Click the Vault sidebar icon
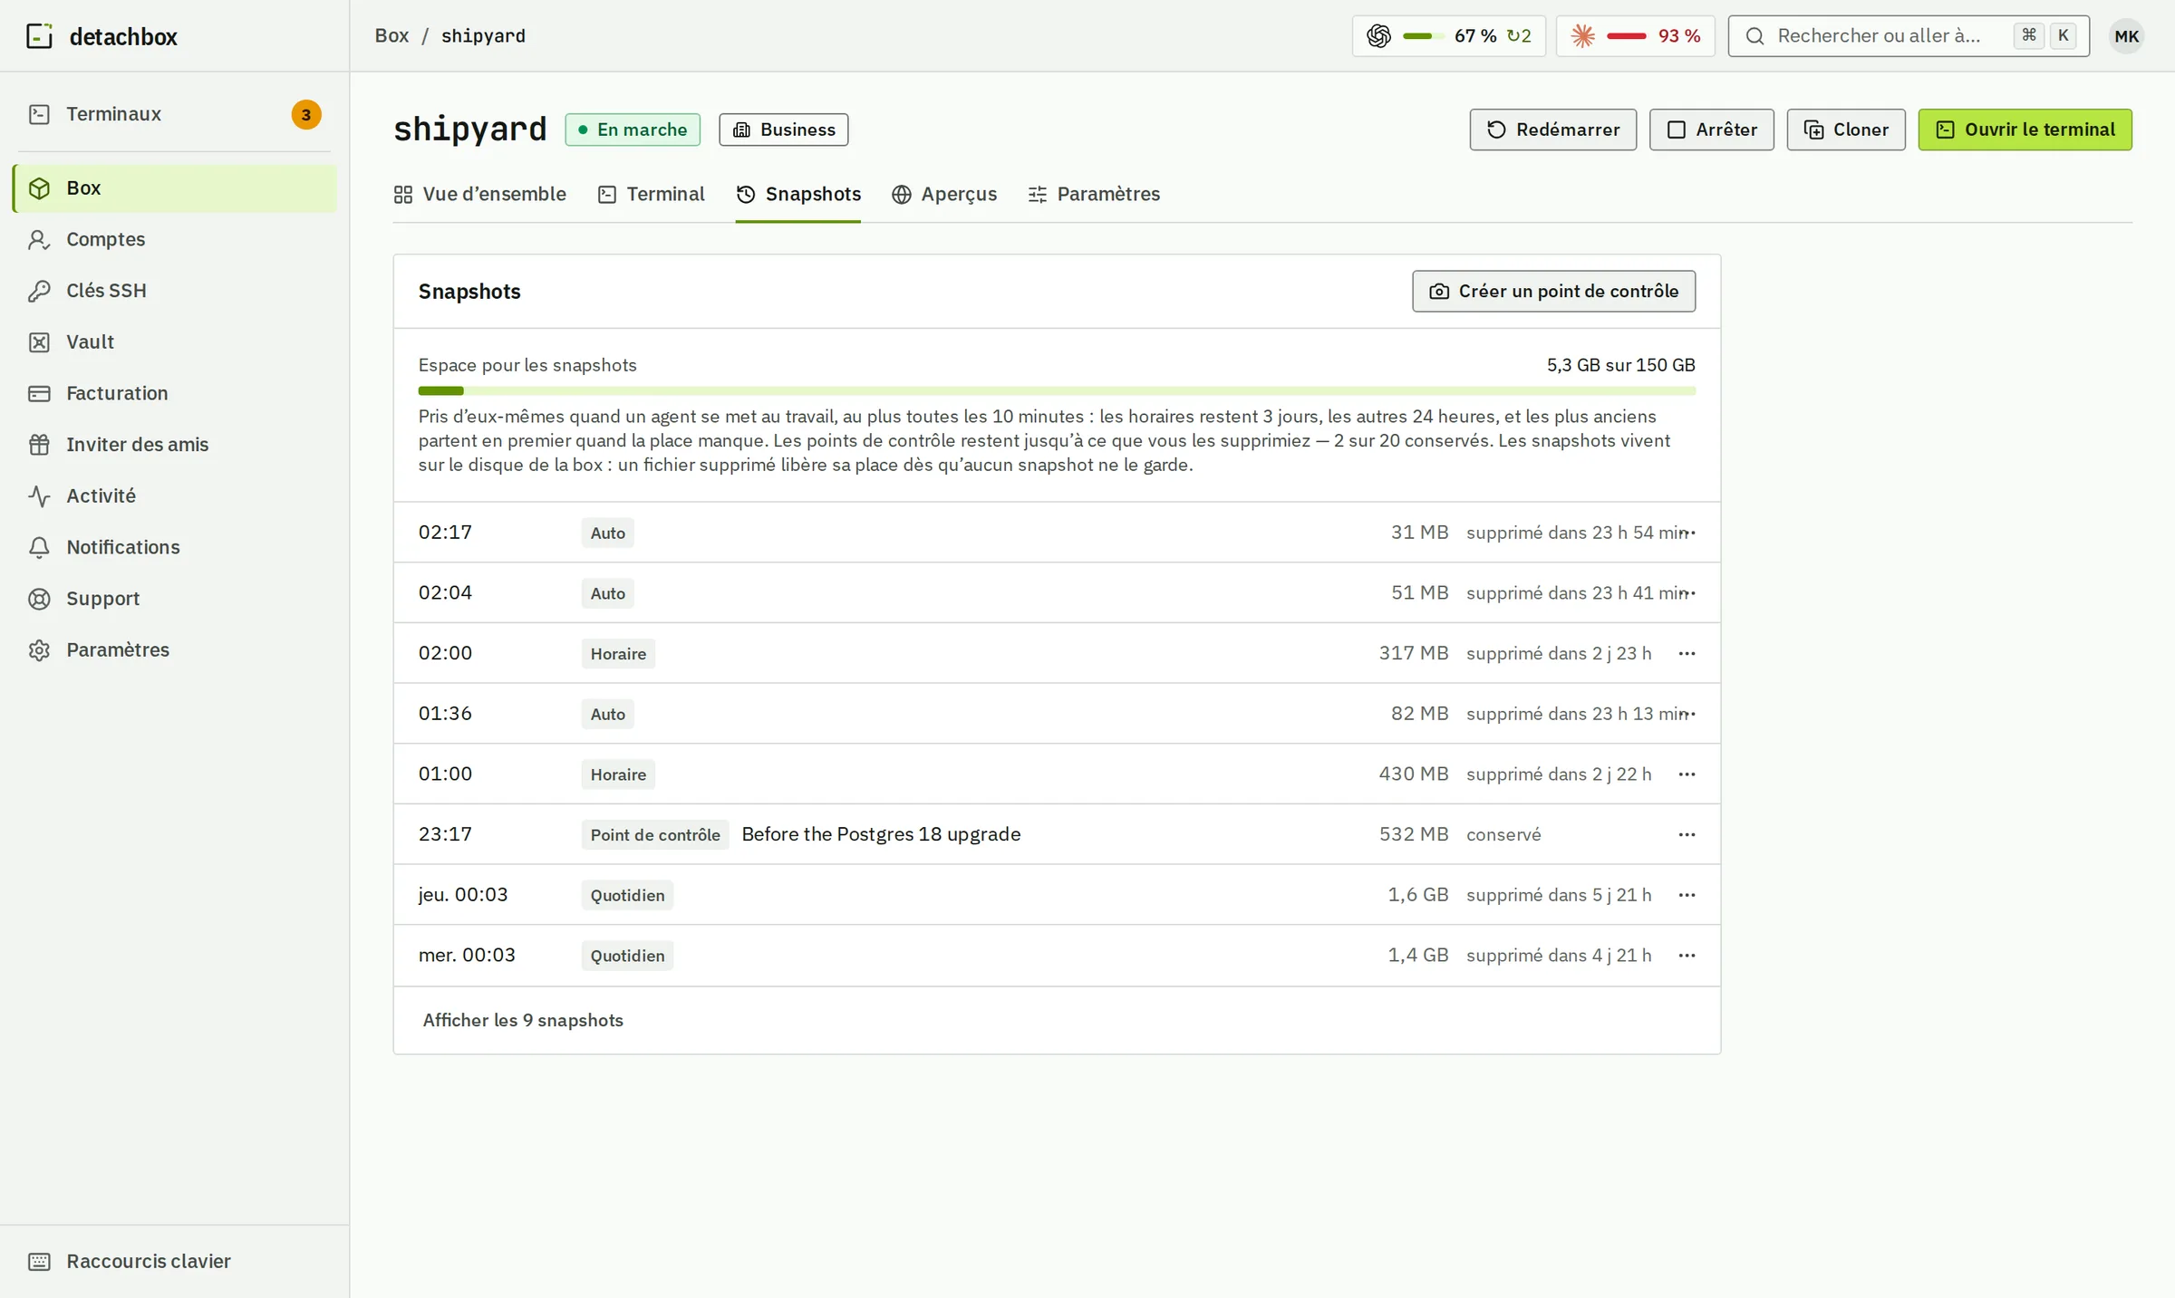 click(39, 342)
